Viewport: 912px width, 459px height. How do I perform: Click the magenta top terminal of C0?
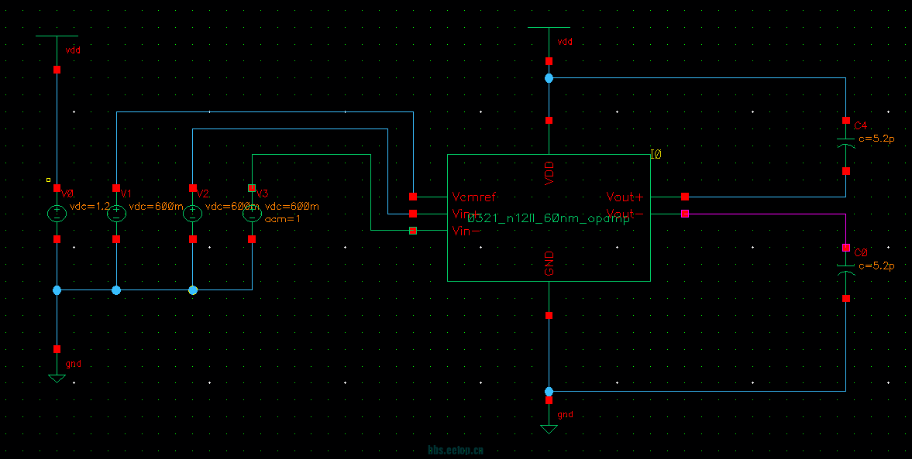845,248
